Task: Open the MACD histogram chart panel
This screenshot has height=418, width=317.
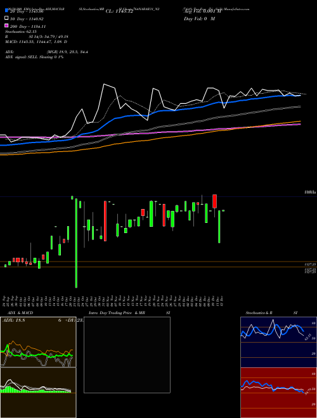Action: pos(38,393)
